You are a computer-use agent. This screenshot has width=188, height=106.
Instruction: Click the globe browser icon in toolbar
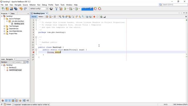pyautogui.click(x=51, y=9)
